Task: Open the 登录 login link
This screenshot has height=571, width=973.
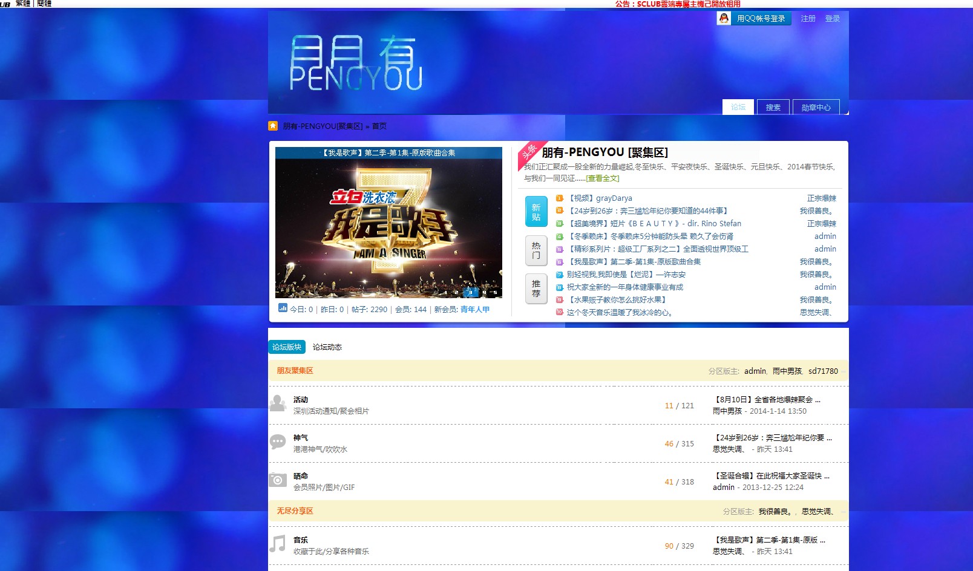Action: tap(833, 18)
